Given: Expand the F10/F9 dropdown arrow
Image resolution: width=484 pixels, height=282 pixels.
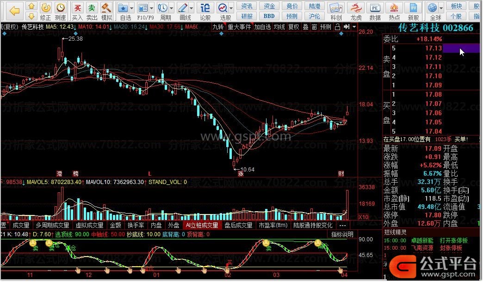Looking at the screenshot, I should (x=152, y=8).
